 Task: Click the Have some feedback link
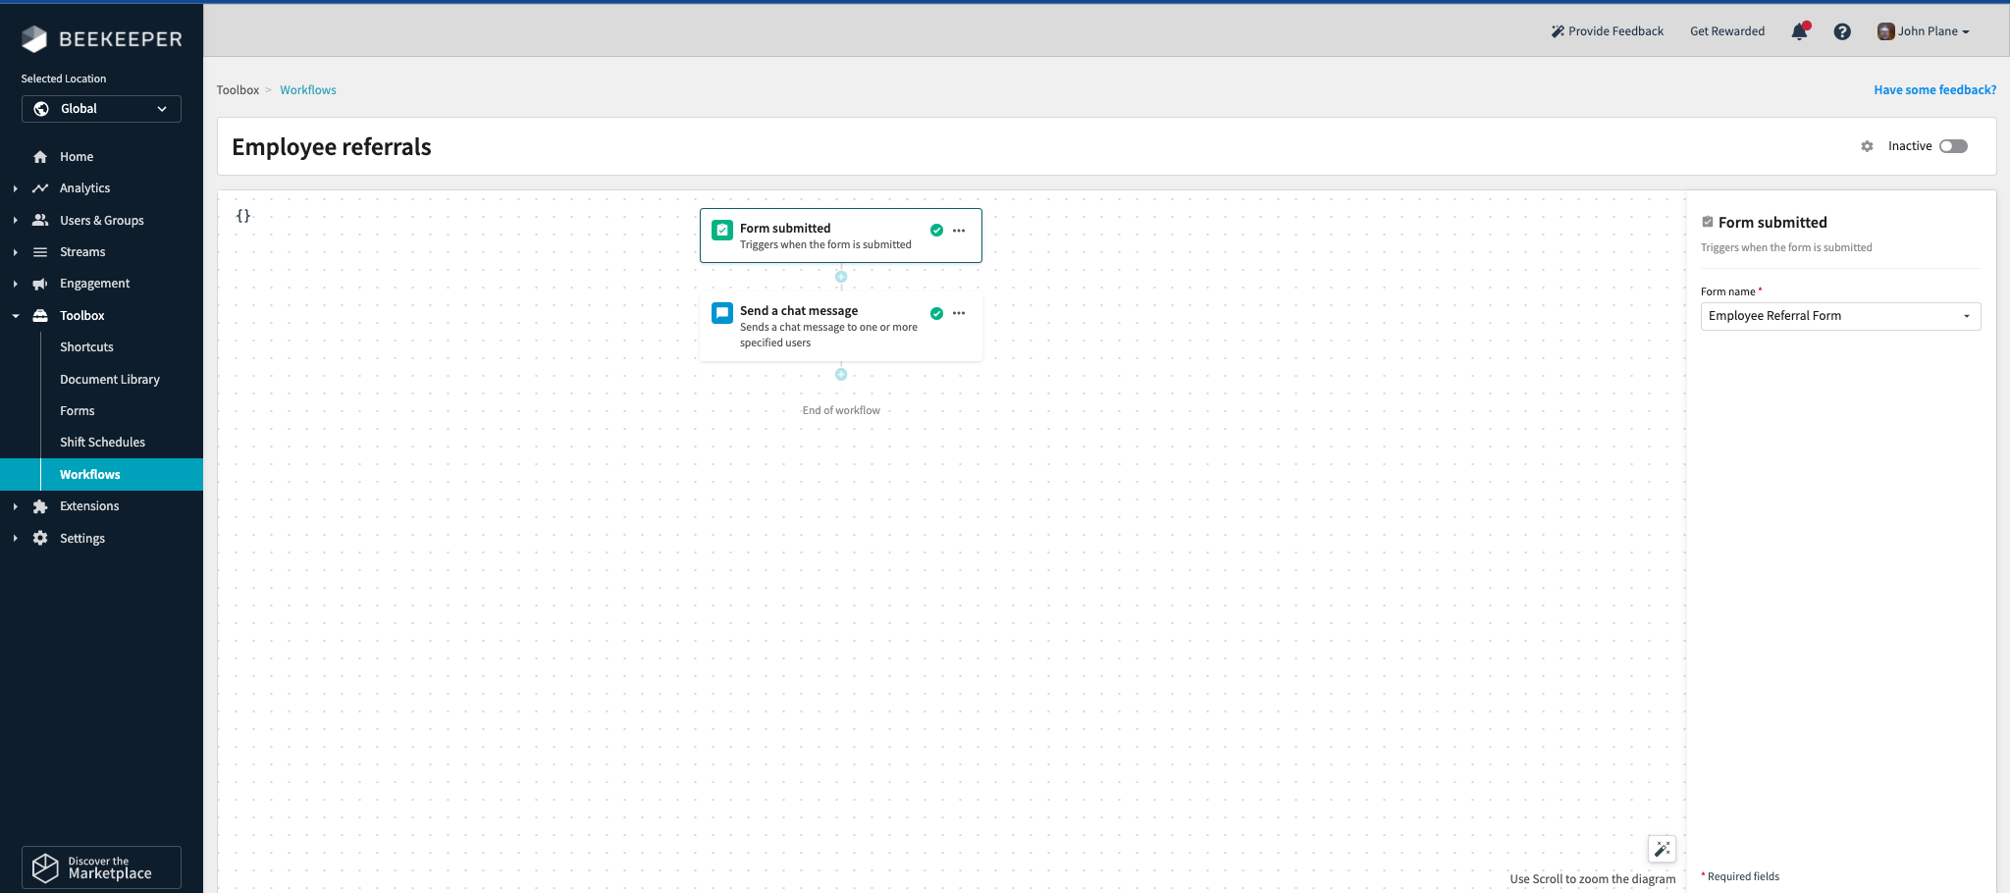tap(1934, 89)
